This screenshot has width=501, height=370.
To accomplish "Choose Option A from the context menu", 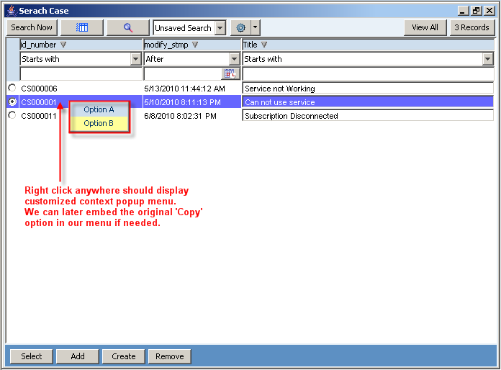I will tap(99, 109).
